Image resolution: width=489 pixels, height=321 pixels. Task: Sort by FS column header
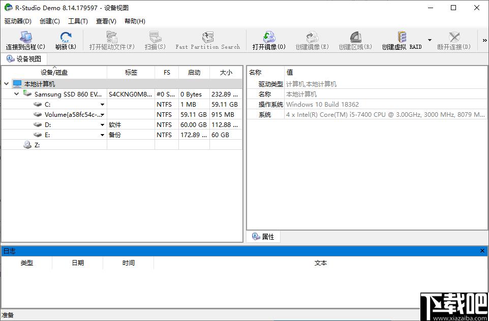[x=167, y=72]
